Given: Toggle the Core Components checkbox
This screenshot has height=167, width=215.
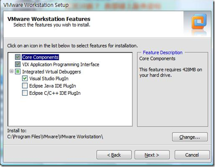Looking at the screenshot, I should coord(18,57).
